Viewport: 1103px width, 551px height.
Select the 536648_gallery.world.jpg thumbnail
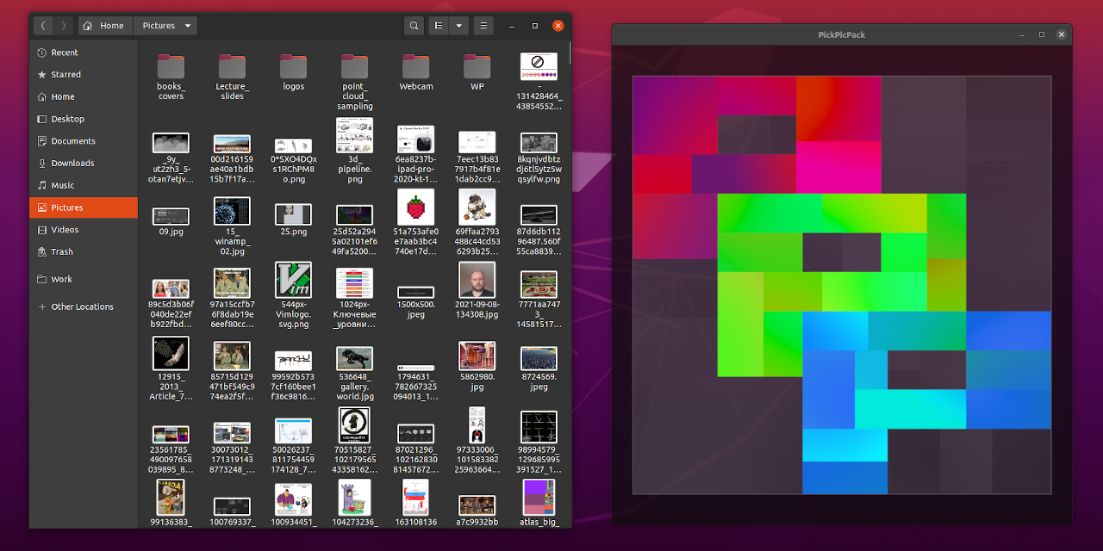355,358
